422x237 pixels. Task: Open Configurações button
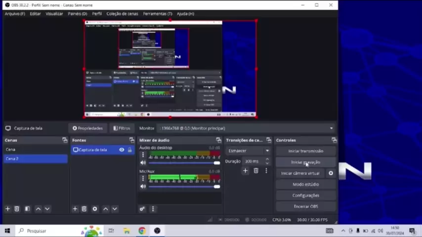coord(306,196)
